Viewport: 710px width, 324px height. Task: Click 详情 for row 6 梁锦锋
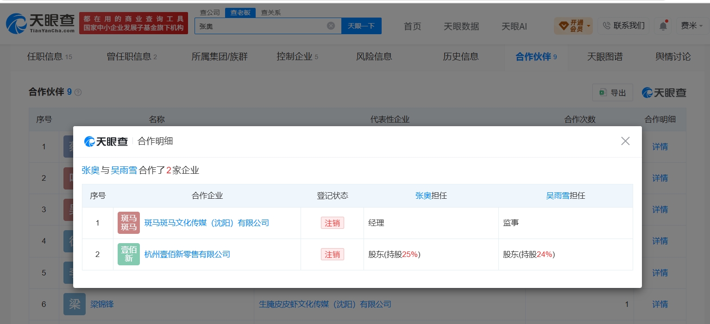[x=660, y=304]
